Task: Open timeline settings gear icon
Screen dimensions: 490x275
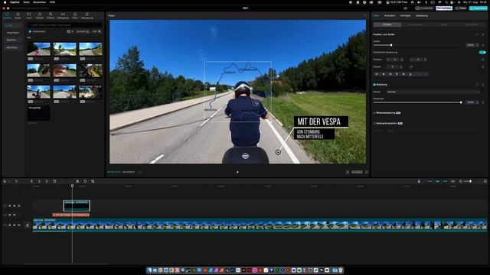Action: (x=485, y=181)
